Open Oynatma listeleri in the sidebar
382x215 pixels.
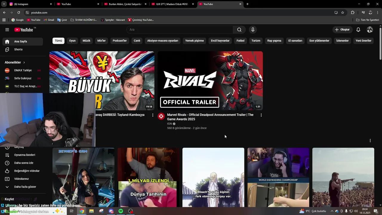pos(23,155)
